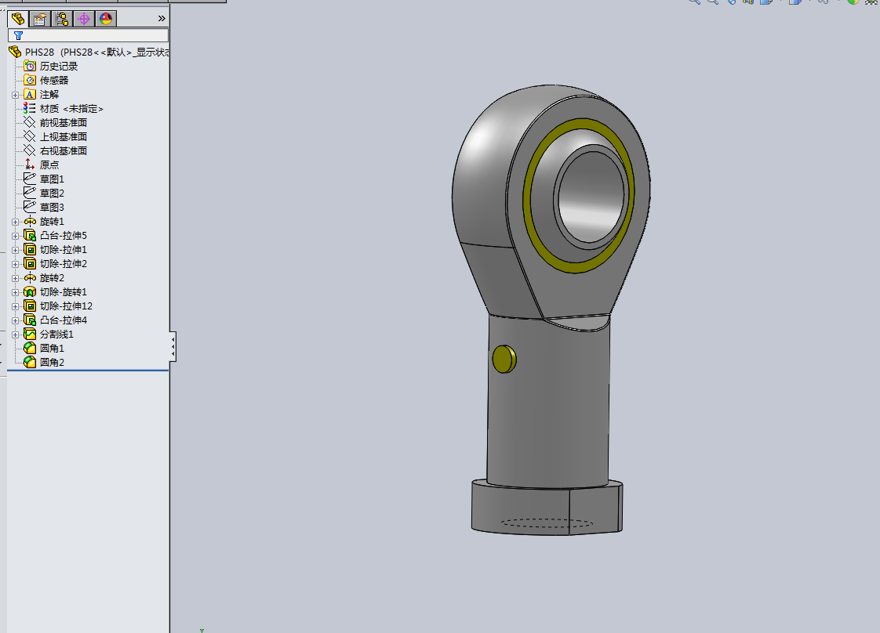Screen dimensions: 880x633
Task: Select the 草图3 sketch icon
Action: click(x=30, y=207)
